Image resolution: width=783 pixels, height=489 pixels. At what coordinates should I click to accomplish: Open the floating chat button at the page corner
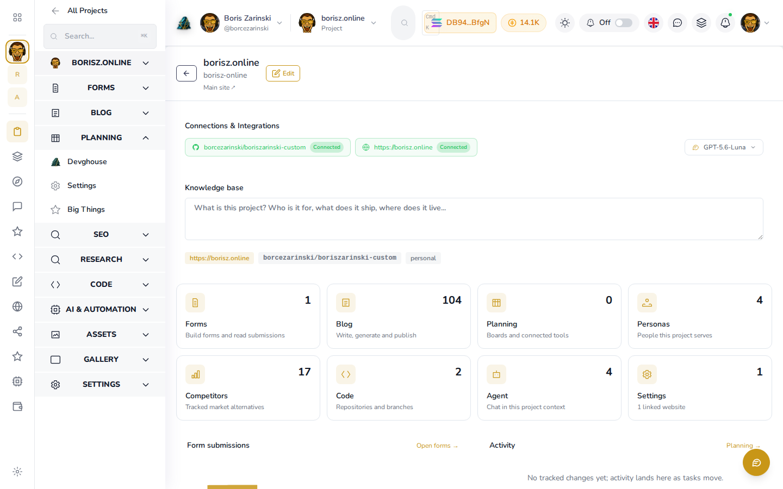756,462
